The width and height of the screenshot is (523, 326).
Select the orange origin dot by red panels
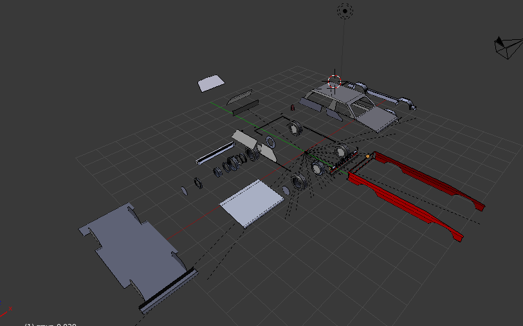click(367, 156)
